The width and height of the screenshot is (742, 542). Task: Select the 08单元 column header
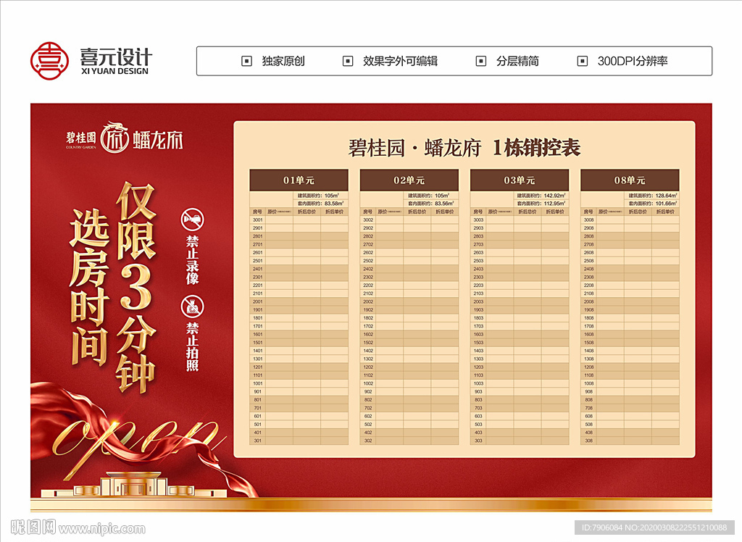[630, 180]
